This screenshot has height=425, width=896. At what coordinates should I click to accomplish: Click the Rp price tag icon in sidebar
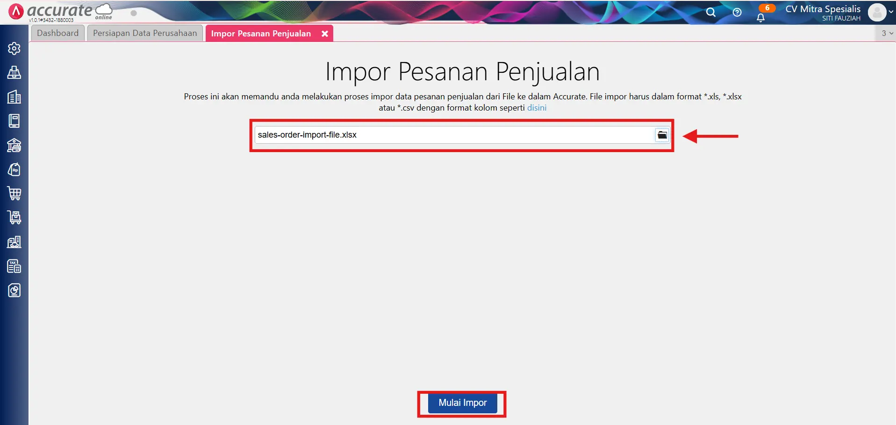pyautogui.click(x=14, y=169)
